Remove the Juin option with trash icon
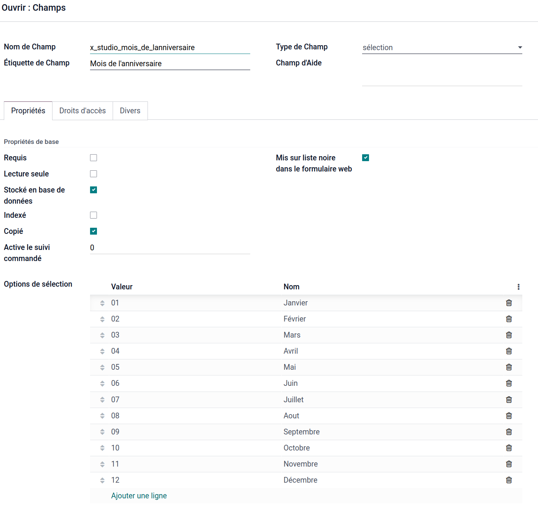The height and width of the screenshot is (506, 538). pyautogui.click(x=509, y=383)
